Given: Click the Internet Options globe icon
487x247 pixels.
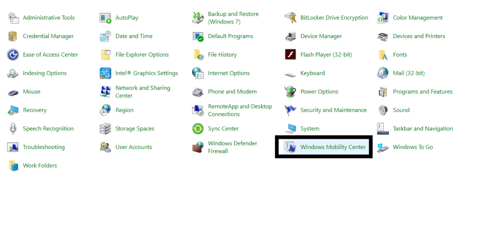Looking at the screenshot, I should pyautogui.click(x=198, y=73).
